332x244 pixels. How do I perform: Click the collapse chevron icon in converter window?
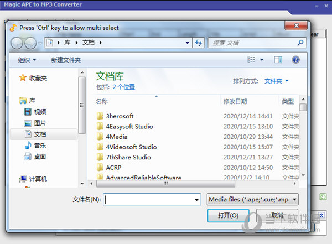(x=321, y=215)
